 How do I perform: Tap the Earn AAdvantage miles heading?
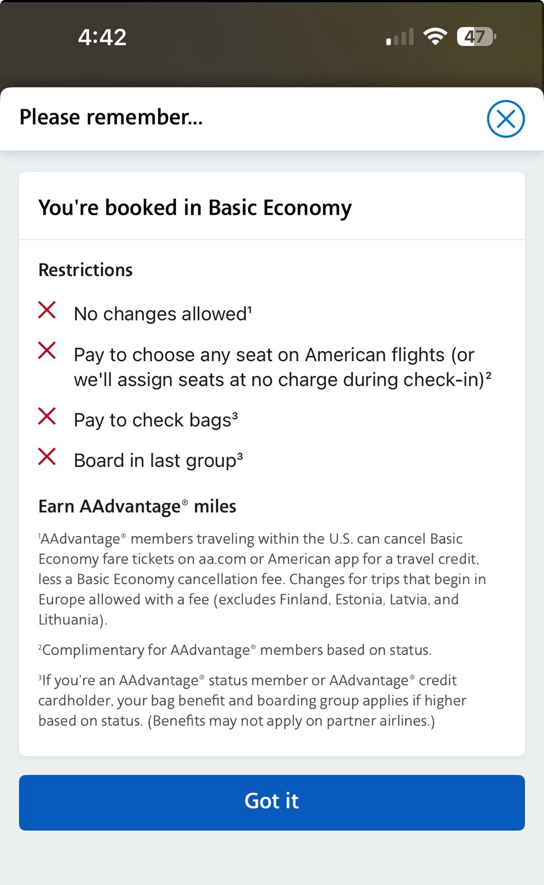pos(137,506)
